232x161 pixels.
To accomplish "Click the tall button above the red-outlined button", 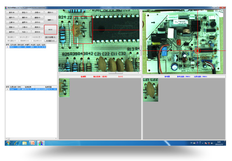I will click(51, 20).
